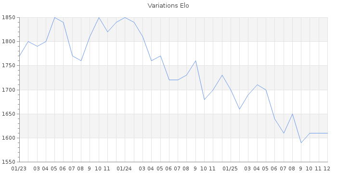The image size is (337, 192).
Task: Click the 1660 dip just after 01/25
Action: (x=240, y=109)
